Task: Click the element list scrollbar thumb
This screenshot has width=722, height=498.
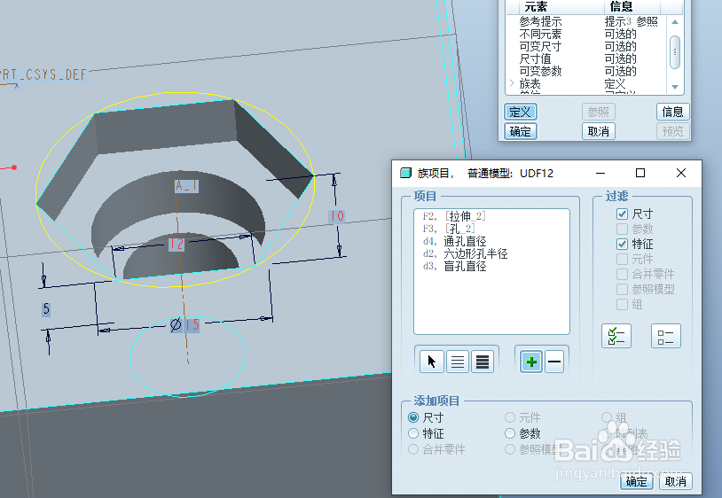Action: click(675, 52)
